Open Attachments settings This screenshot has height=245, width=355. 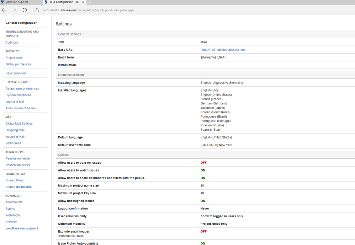click(x=14, y=202)
